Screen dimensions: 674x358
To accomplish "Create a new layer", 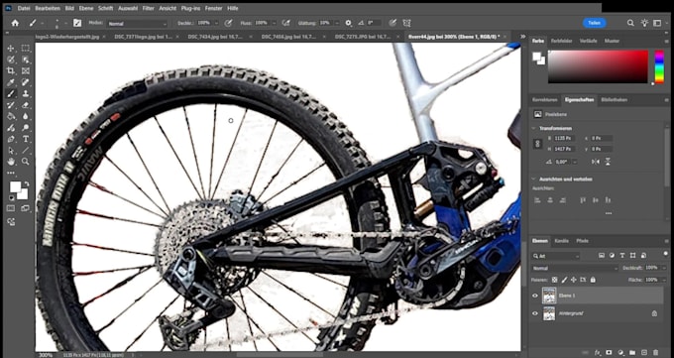I will [x=644, y=352].
